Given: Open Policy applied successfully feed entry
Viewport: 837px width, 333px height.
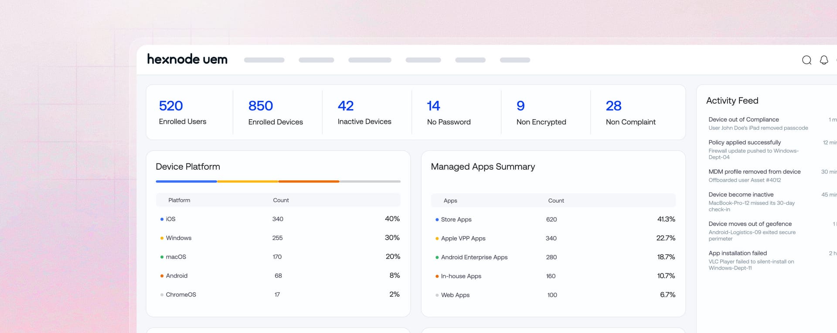Looking at the screenshot, I should pos(772,150).
